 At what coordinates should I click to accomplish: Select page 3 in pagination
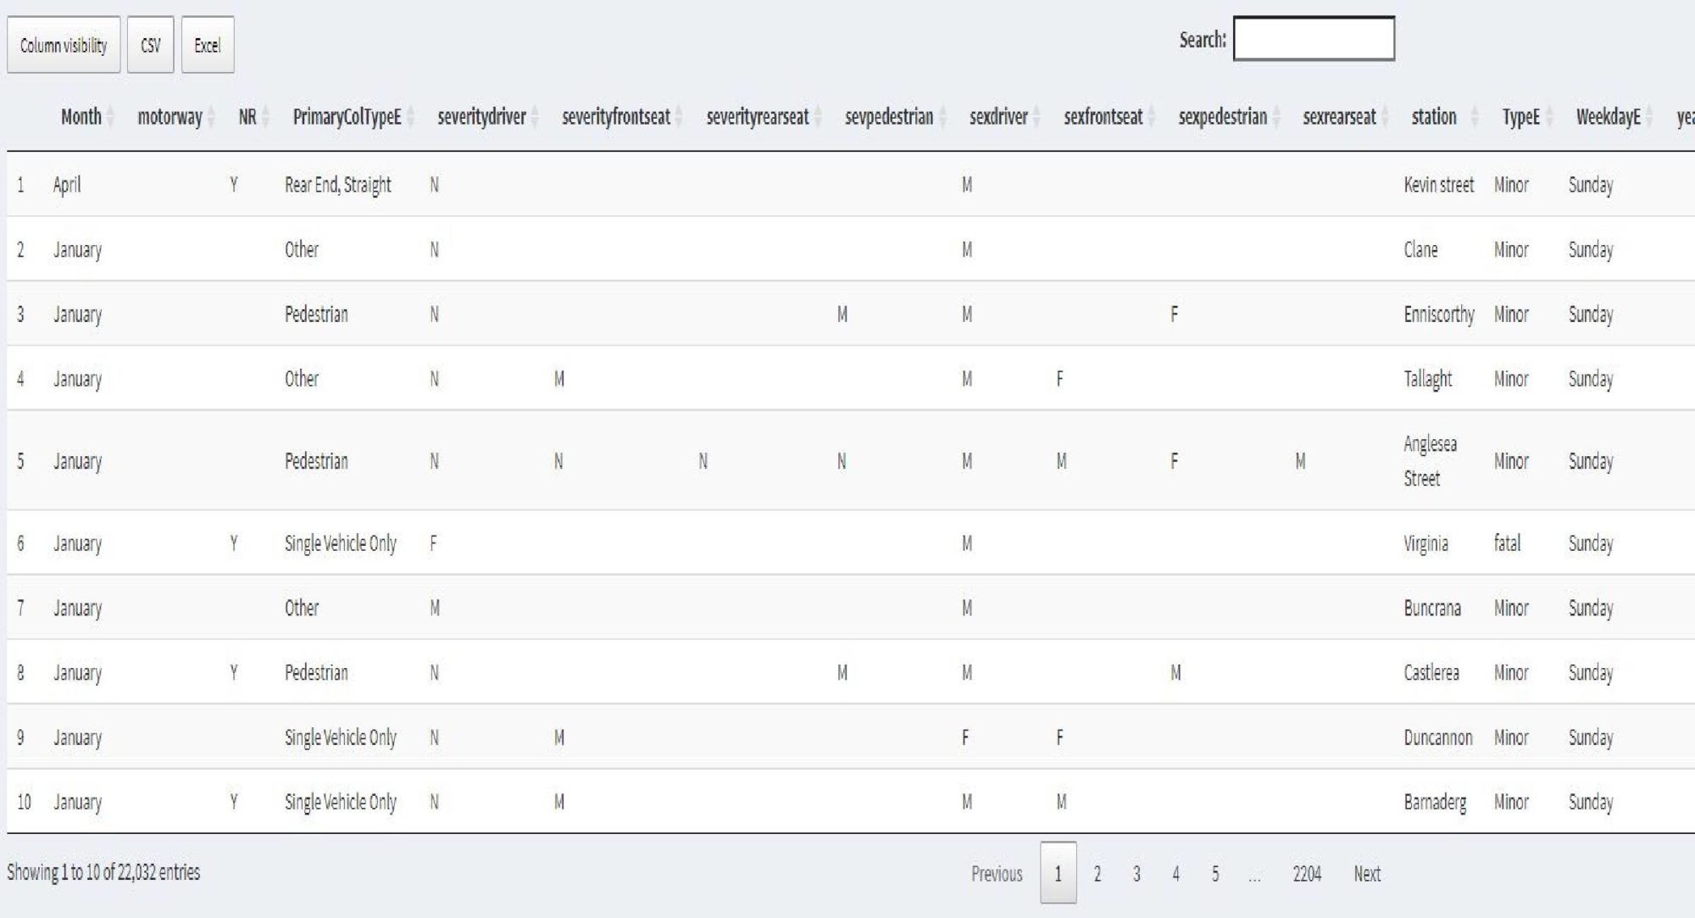click(1136, 873)
